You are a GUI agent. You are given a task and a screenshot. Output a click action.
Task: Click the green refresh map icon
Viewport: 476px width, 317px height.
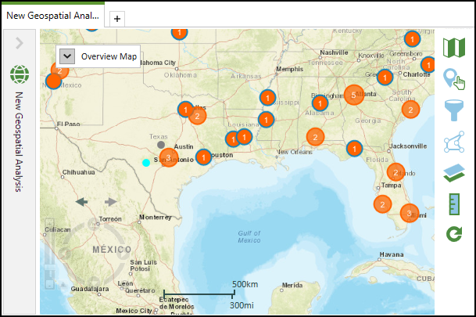click(453, 233)
